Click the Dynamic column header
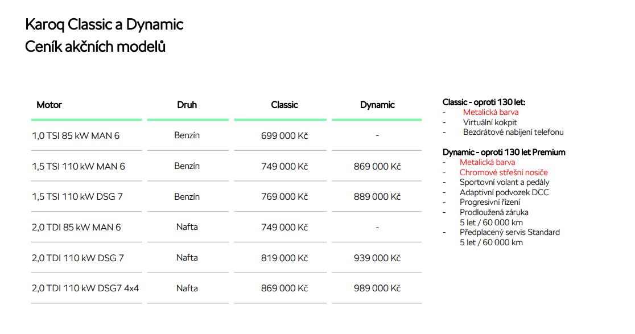Screen dimensions: 635x334 (377, 105)
